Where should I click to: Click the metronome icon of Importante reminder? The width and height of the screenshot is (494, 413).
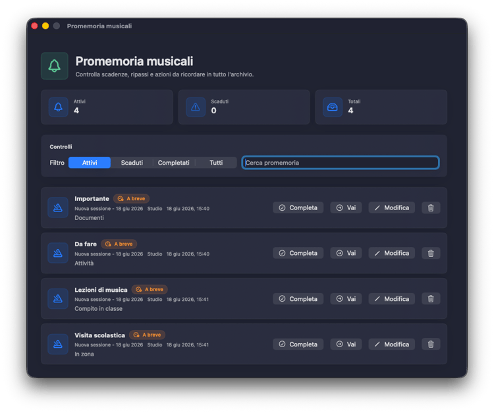(58, 207)
